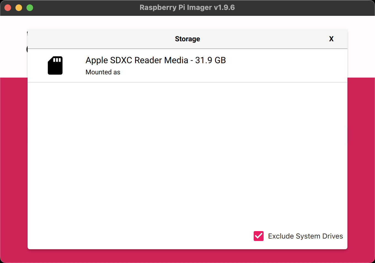Click the "Storage" dialog title
The height and width of the screenshot is (263, 375).
click(187, 39)
